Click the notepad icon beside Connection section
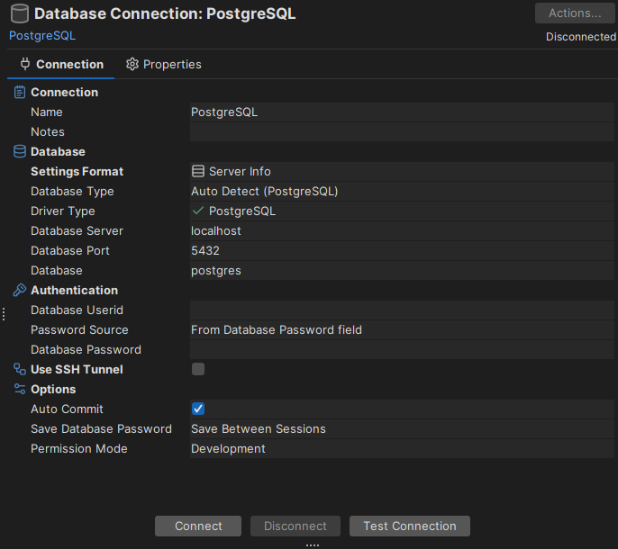The height and width of the screenshot is (549, 618). point(20,92)
